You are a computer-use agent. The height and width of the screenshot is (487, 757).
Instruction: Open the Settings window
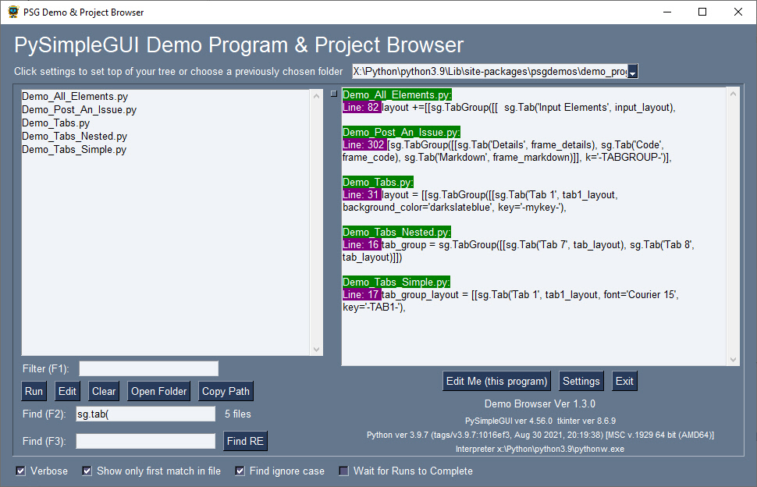point(581,380)
